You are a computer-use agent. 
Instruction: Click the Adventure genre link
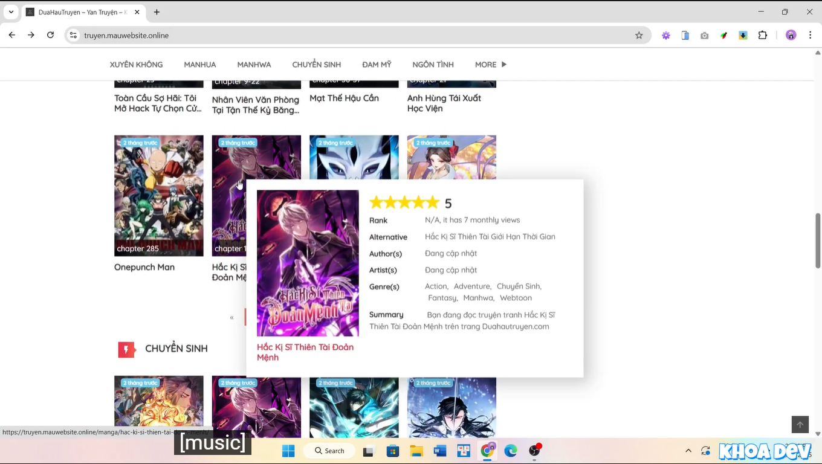(471, 286)
